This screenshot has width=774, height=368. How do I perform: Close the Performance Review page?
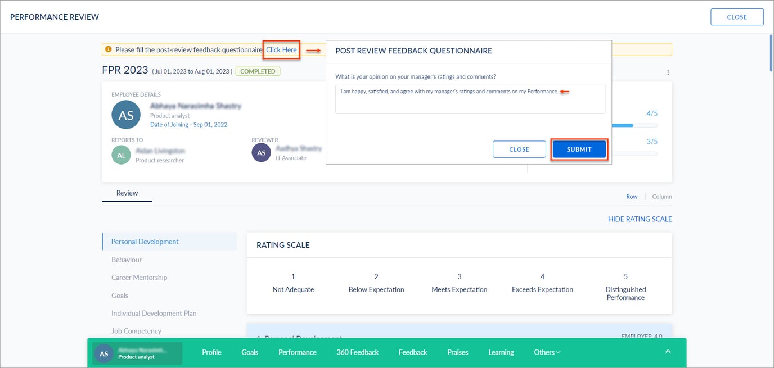[737, 17]
